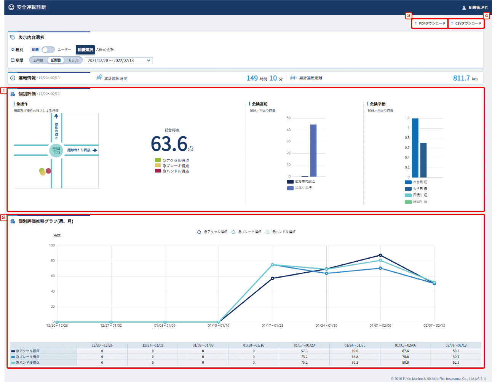Open the 2021/12/20～2022/02/13 date range dropdown
The height and width of the screenshot is (382, 492).
118,60
